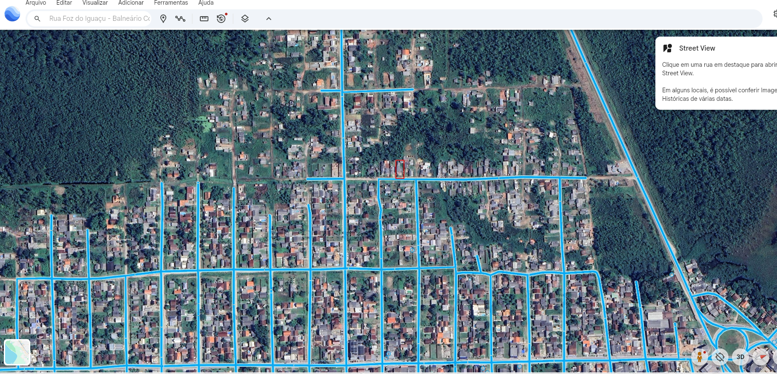Open the Ferramentas menu
Screen dimensions: 777x374
(x=171, y=3)
